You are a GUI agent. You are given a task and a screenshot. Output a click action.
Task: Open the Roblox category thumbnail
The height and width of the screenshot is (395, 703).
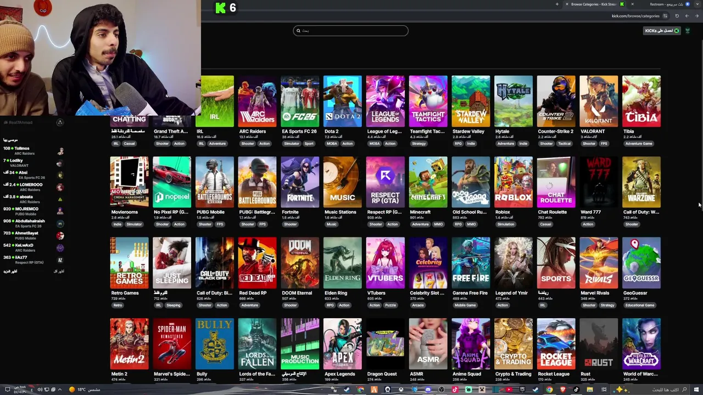(x=514, y=182)
